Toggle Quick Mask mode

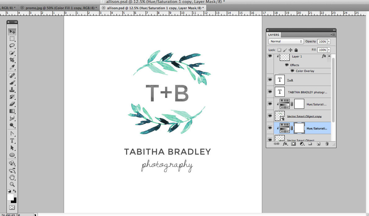[12, 208]
